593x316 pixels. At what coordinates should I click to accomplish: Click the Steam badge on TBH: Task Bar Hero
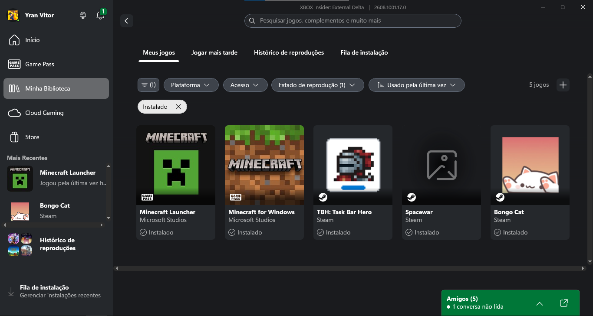click(323, 198)
